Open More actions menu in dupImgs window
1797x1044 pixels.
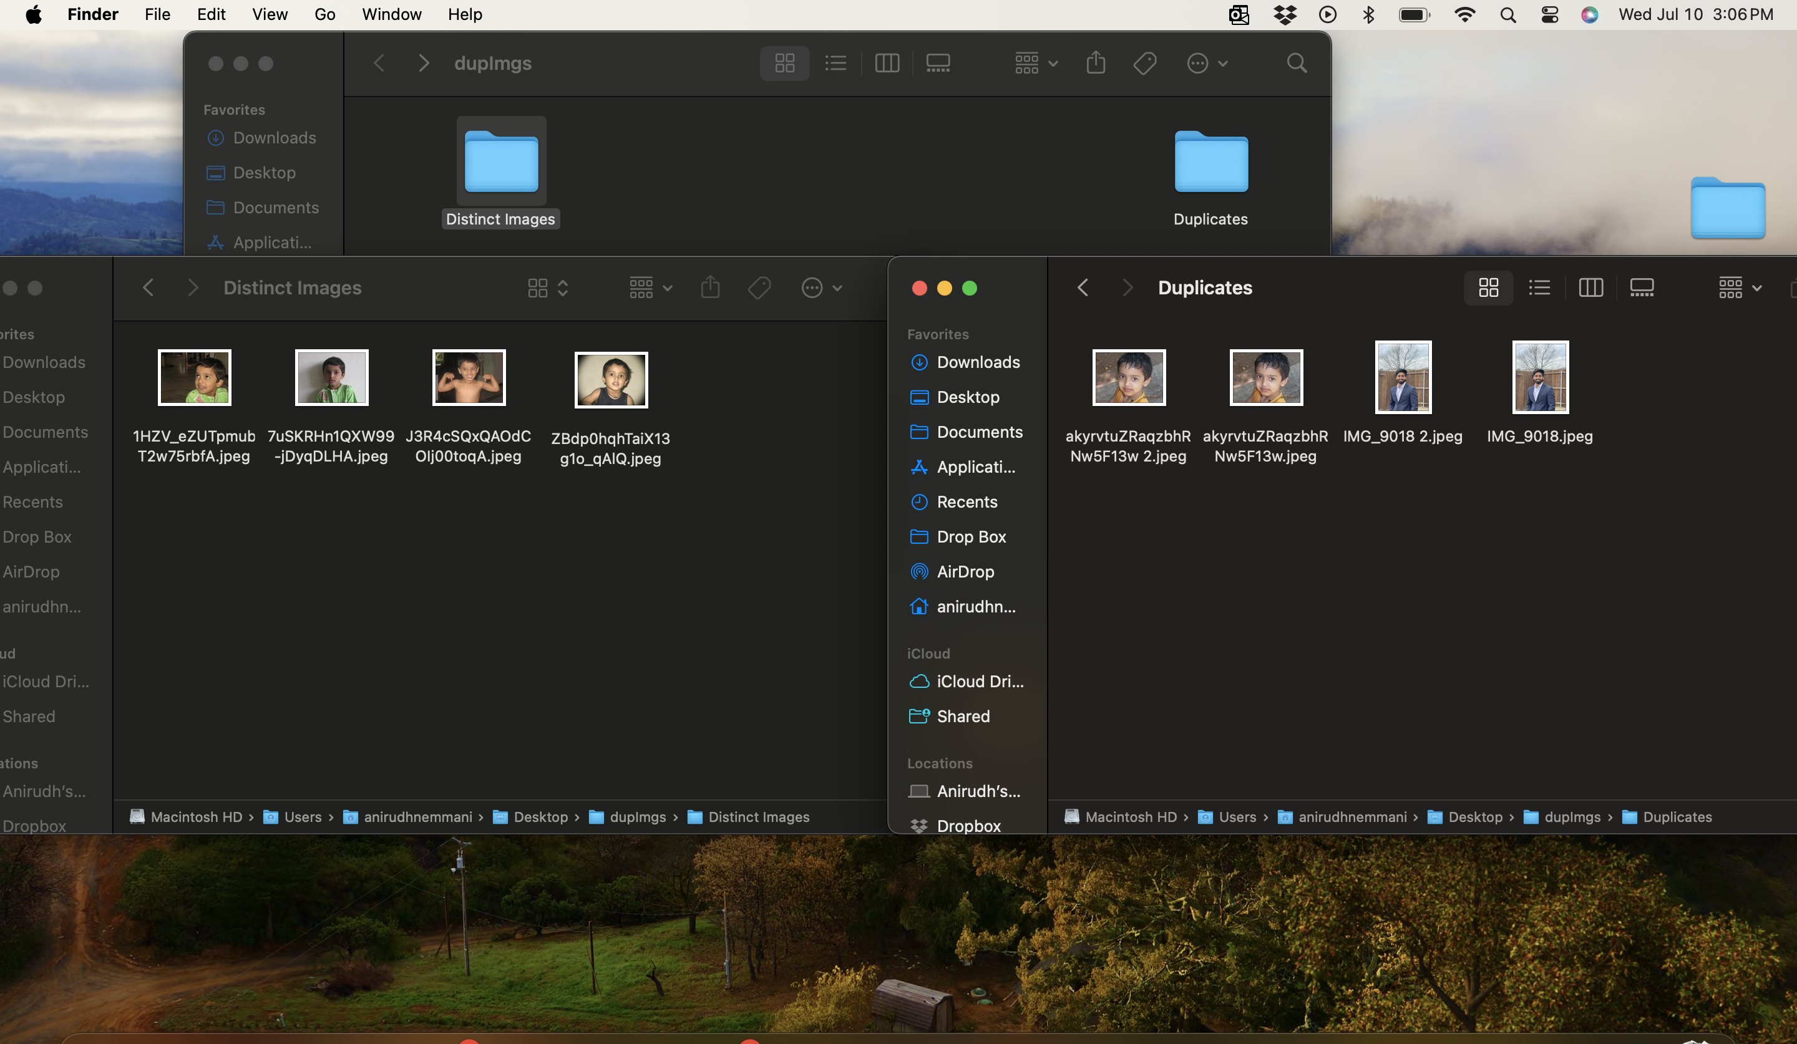[x=1207, y=64]
